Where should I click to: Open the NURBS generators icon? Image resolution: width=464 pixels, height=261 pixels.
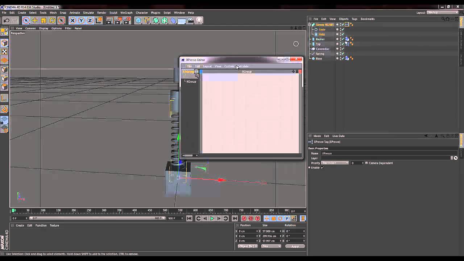point(156,21)
